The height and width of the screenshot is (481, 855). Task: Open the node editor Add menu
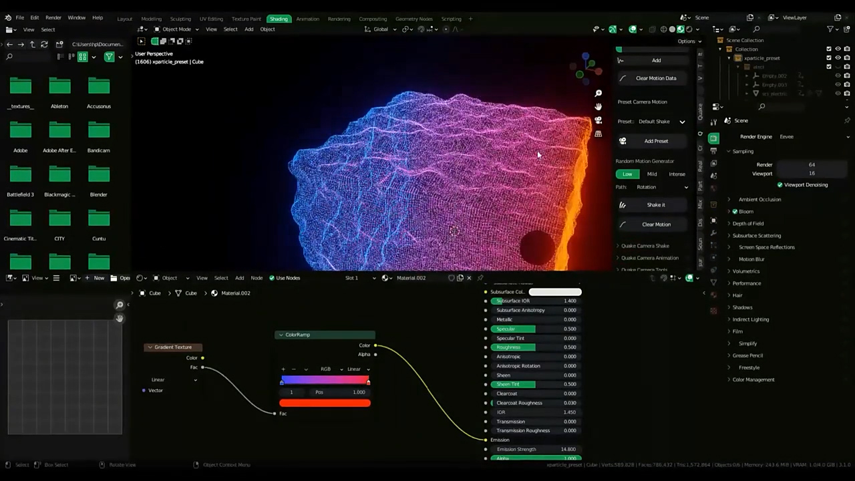[x=239, y=278]
